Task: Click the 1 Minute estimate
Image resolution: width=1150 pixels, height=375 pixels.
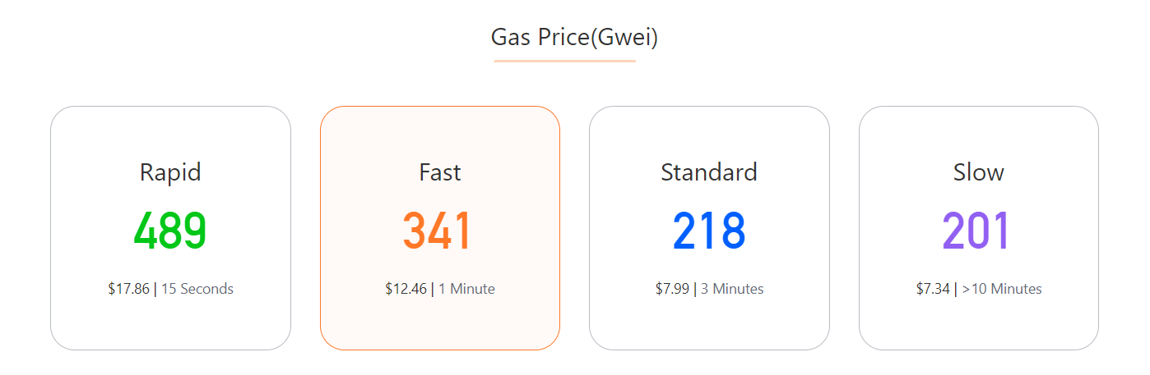Action: click(466, 289)
